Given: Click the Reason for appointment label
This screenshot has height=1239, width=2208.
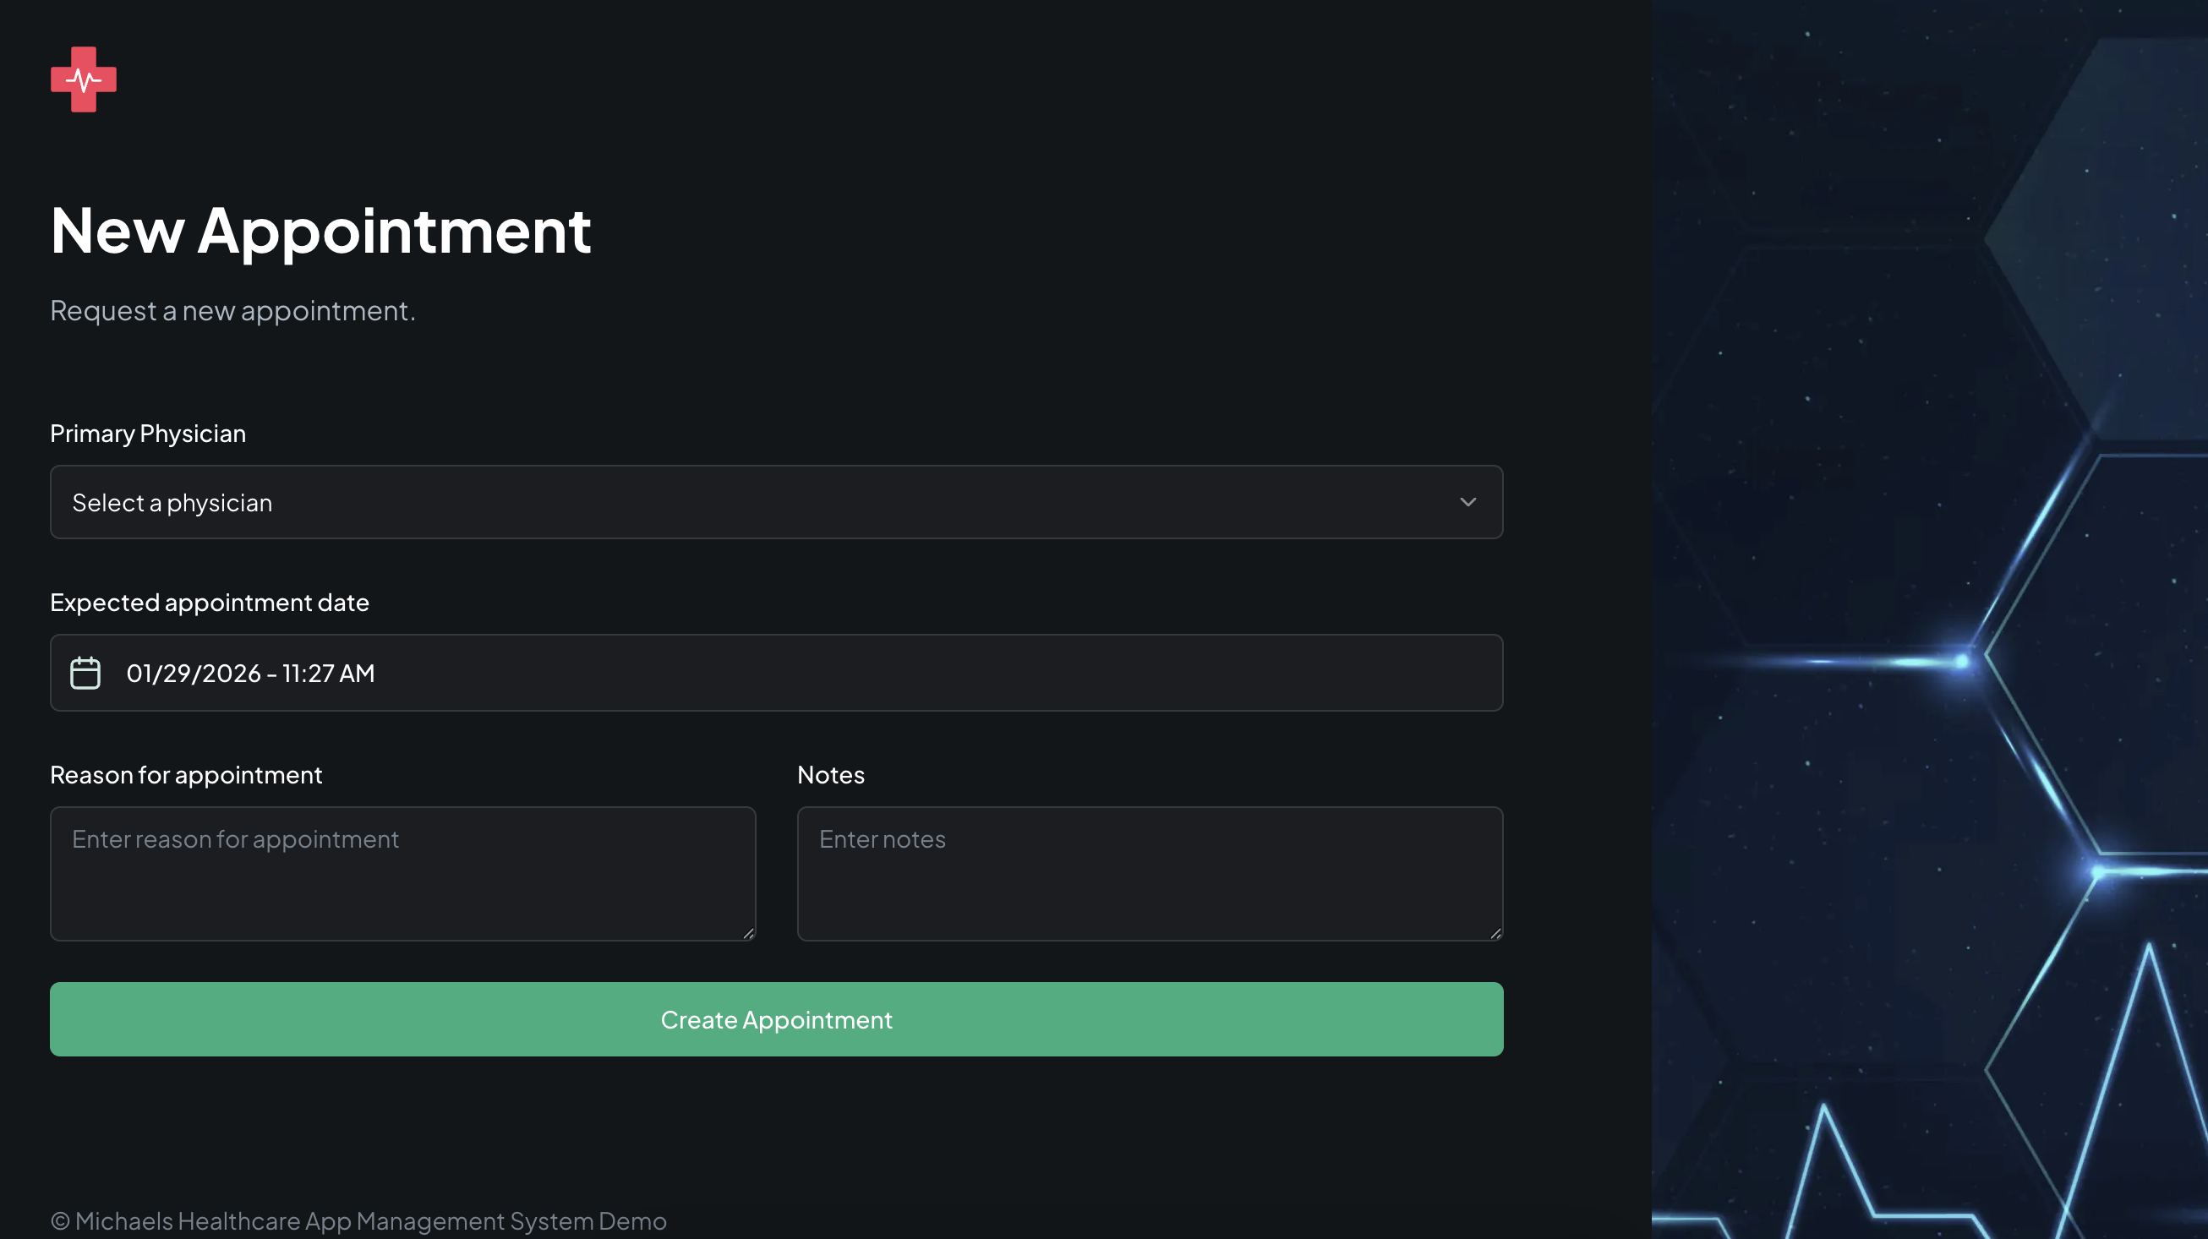Looking at the screenshot, I should tap(186, 775).
